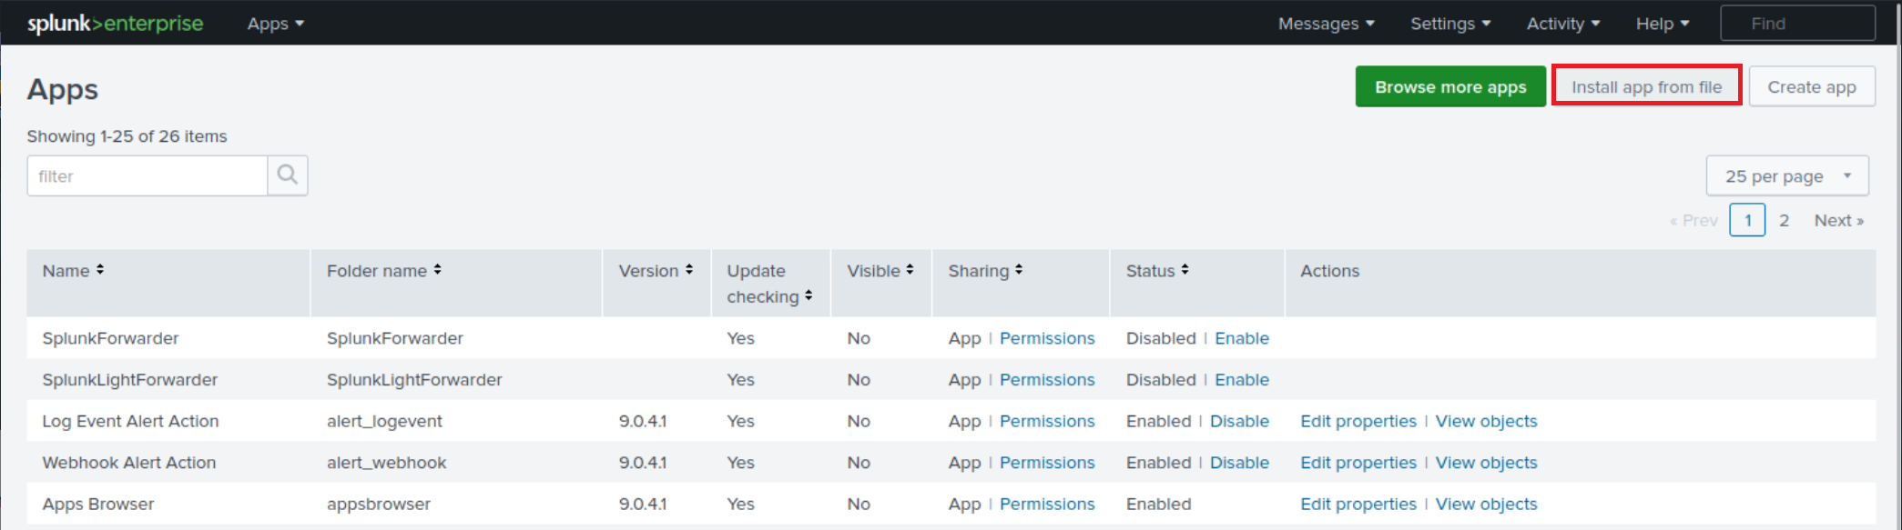The height and width of the screenshot is (530, 1902).
Task: Disable the Log Event Alert Action app
Action: (1239, 421)
